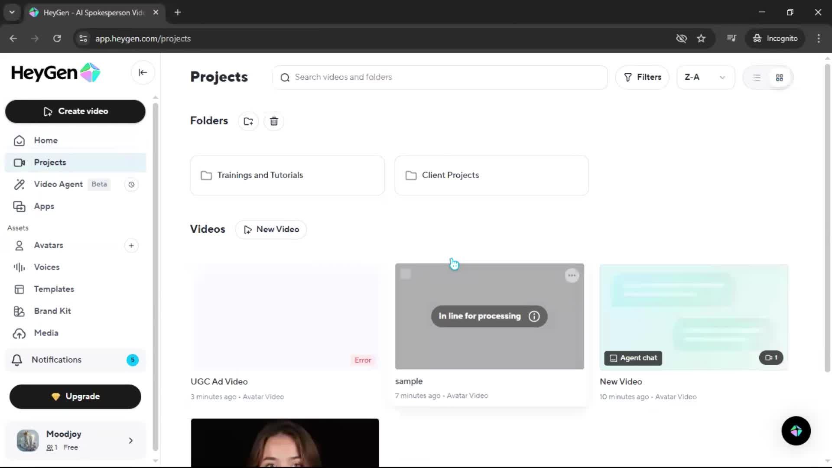
Task: Click plus icon next to Avatars
Action: (x=131, y=246)
